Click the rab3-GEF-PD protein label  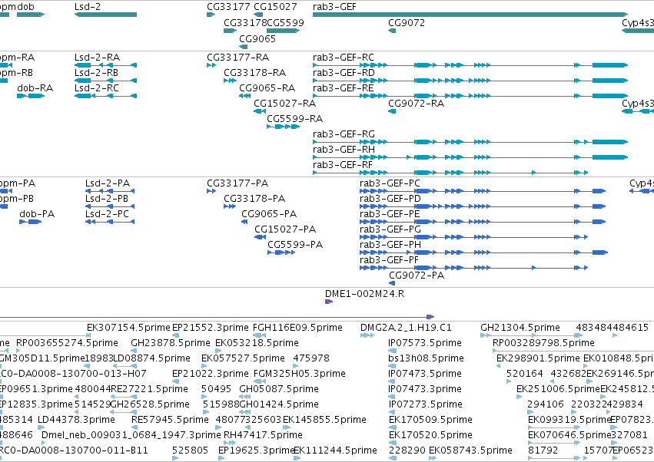[x=390, y=199]
